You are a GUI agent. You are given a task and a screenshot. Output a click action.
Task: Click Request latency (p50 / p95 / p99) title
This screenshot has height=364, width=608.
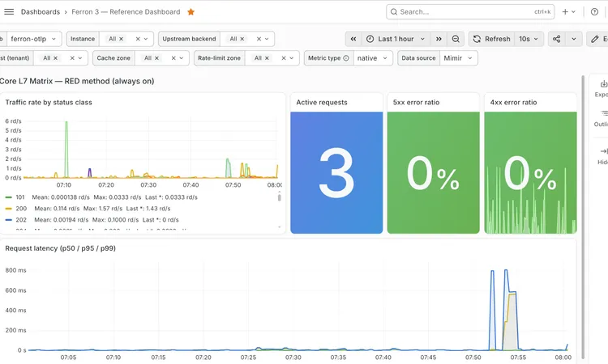click(x=60, y=248)
